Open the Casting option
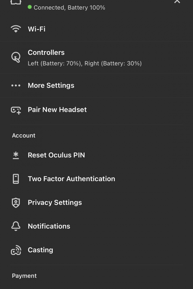193x289 pixels. 96,250
